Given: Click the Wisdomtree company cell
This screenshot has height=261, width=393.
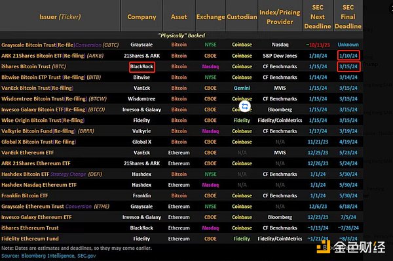Looking at the screenshot, I should click(141, 99).
